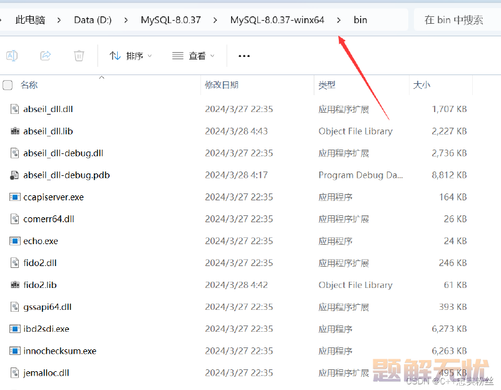
Task: Click the ibd2sdi.exe application icon
Action: tap(14, 329)
